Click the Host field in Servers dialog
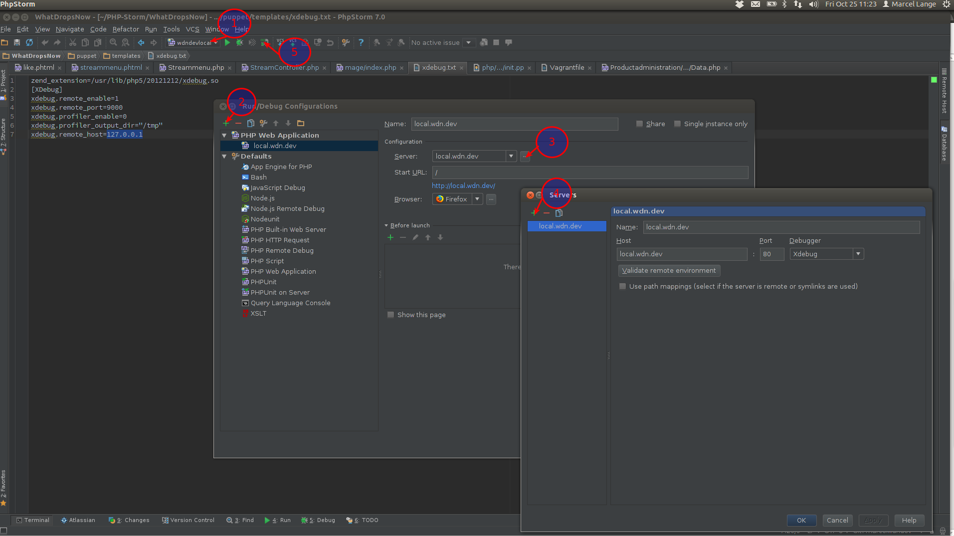 click(x=682, y=254)
